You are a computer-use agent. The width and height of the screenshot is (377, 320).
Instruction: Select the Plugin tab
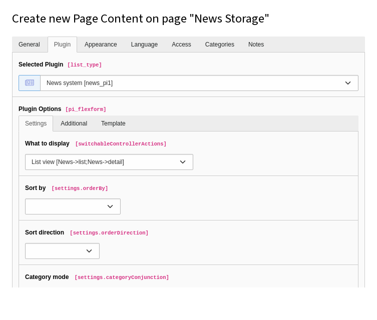62,44
